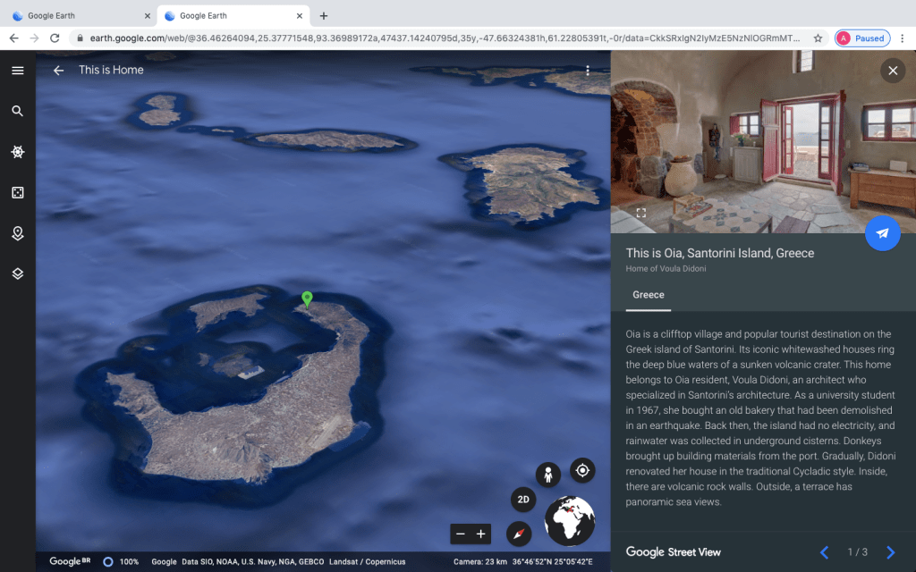
Task: Select the Greece tab
Action: coord(649,295)
